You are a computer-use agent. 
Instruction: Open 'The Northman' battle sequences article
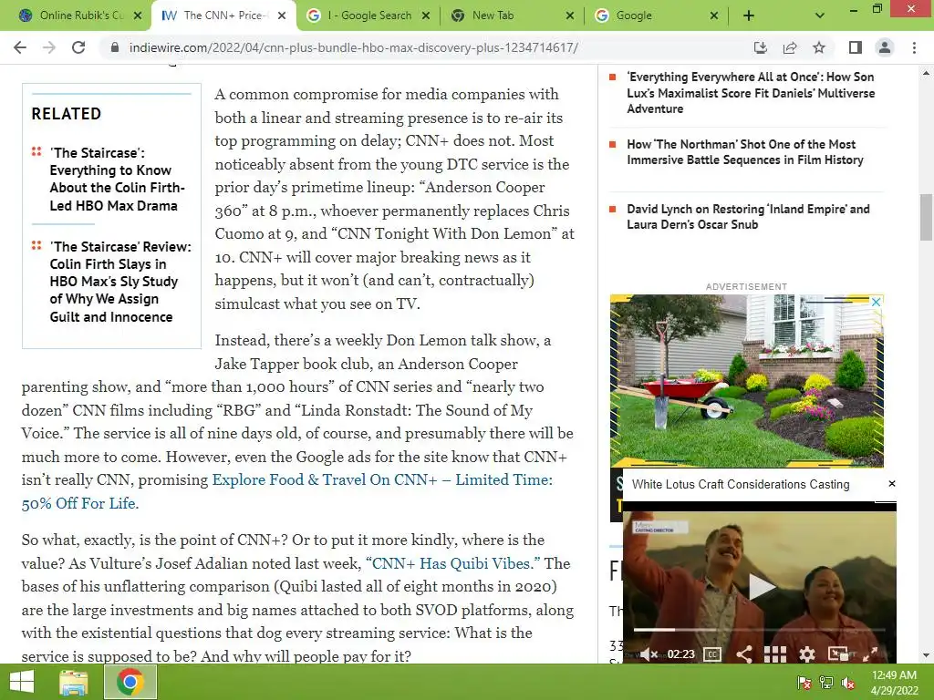[x=744, y=152]
